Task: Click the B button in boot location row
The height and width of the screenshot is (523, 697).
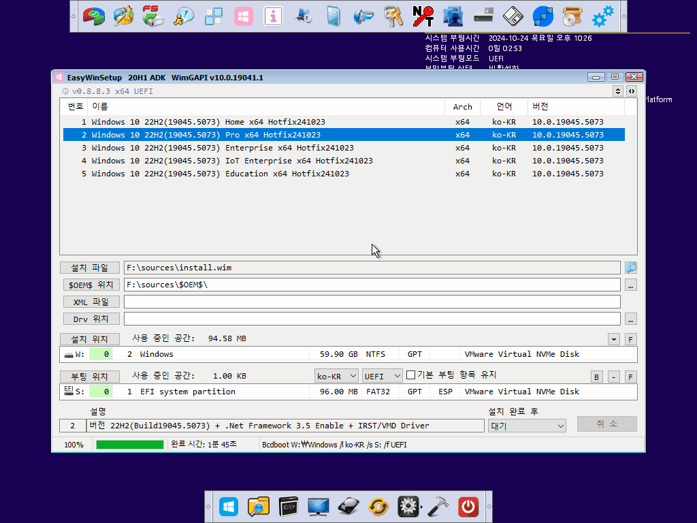Action: click(596, 377)
